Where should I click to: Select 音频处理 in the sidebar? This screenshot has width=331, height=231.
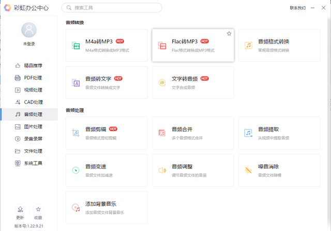(29, 114)
